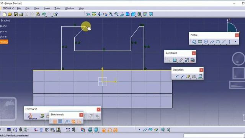Image resolution: width=245 pixels, height=138 pixels.
Task: Click the multi-view layout icon
Action: [x=127, y=14]
